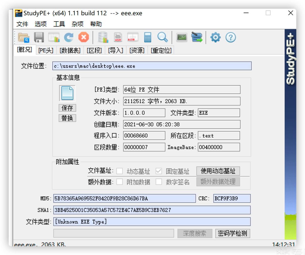The image size is (305, 255).
Task: Switch to the [数据表] tab
Action: click(70, 50)
